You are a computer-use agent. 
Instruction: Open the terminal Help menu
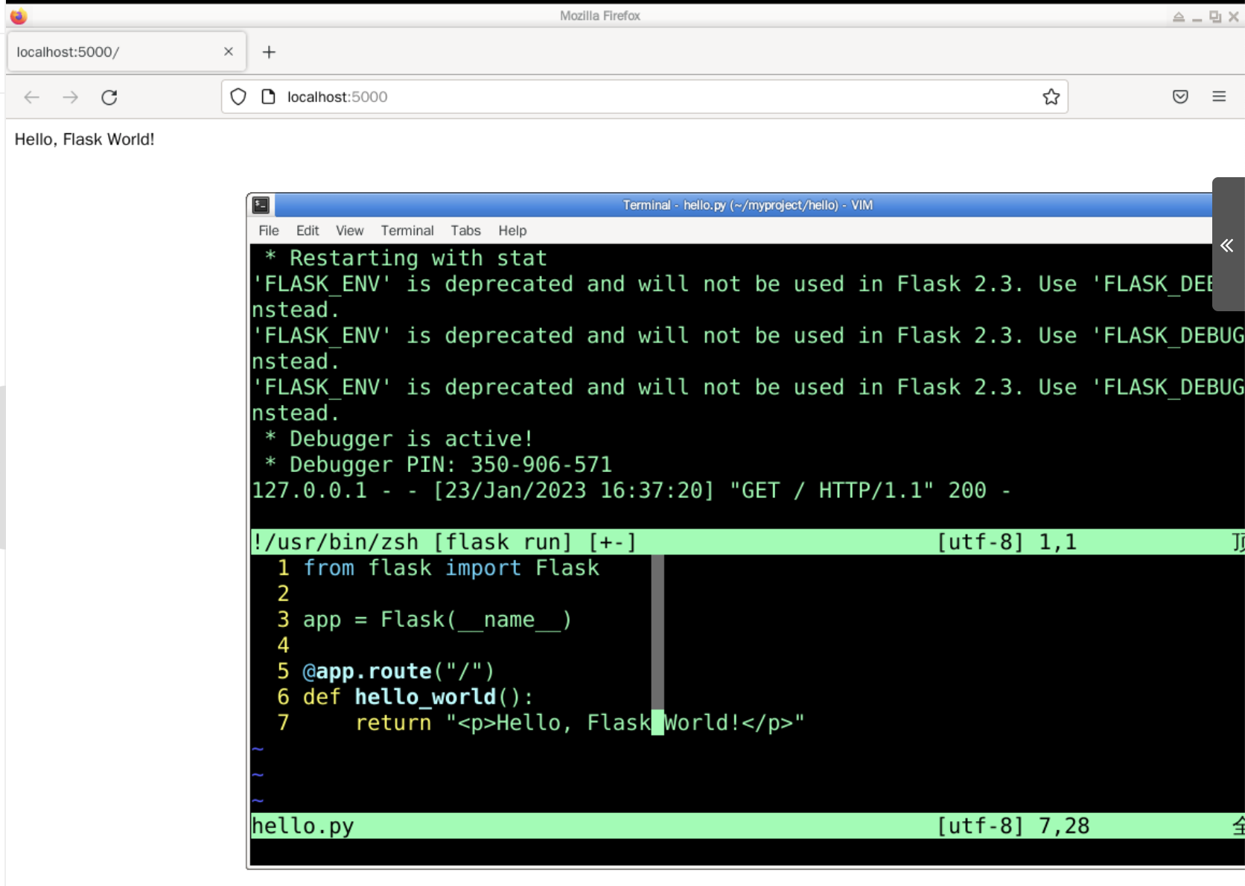512,231
